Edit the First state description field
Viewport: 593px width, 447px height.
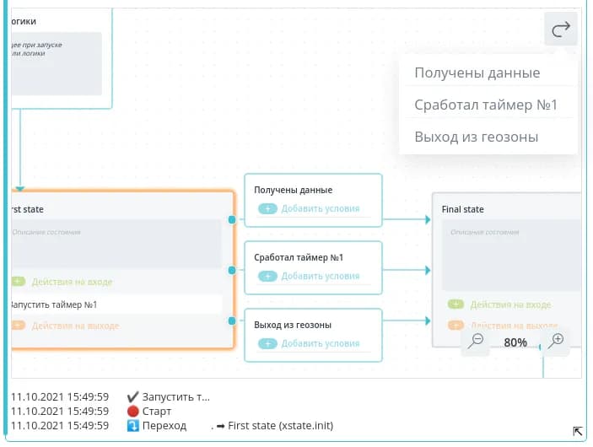click(x=114, y=243)
